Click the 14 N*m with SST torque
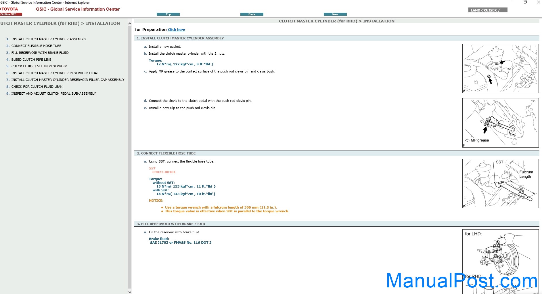This screenshot has height=294, width=542. (186, 194)
